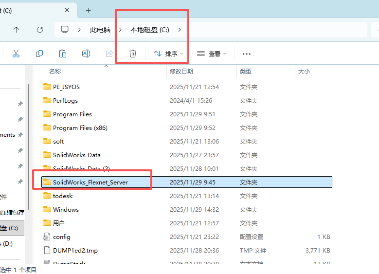The image size is (379, 274).
Task: Click the Delete trash can icon
Action: [133, 54]
